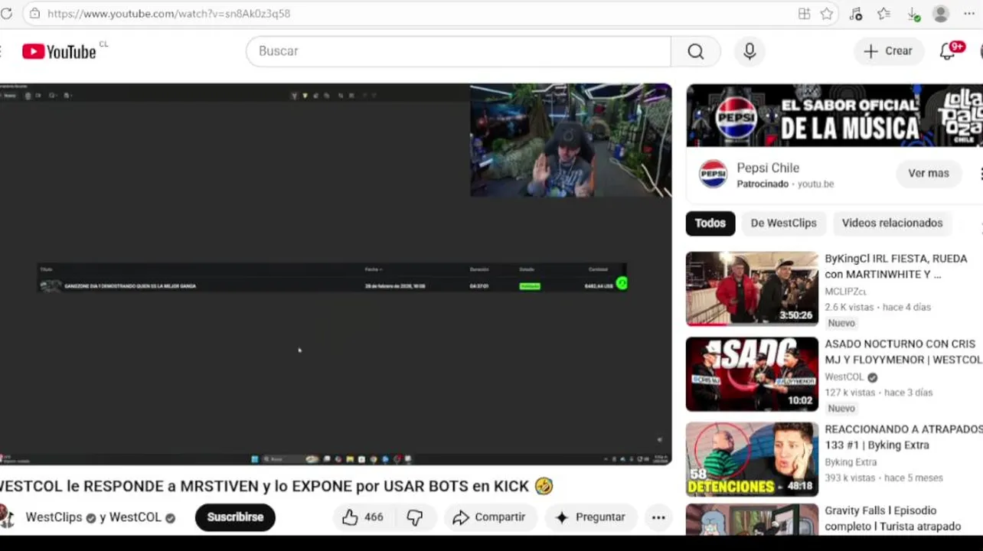Click the 466 like count
The height and width of the screenshot is (551, 983).
click(x=374, y=517)
